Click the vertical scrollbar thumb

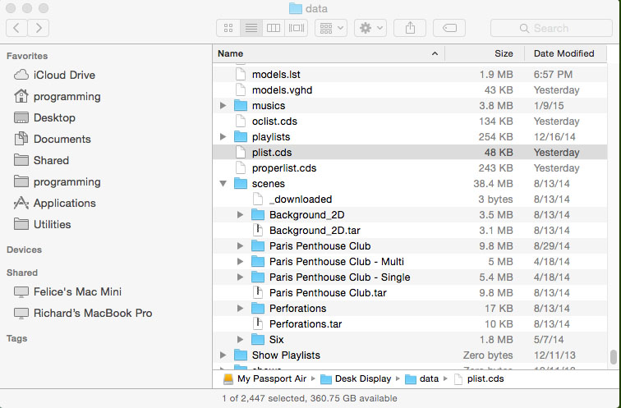613,356
